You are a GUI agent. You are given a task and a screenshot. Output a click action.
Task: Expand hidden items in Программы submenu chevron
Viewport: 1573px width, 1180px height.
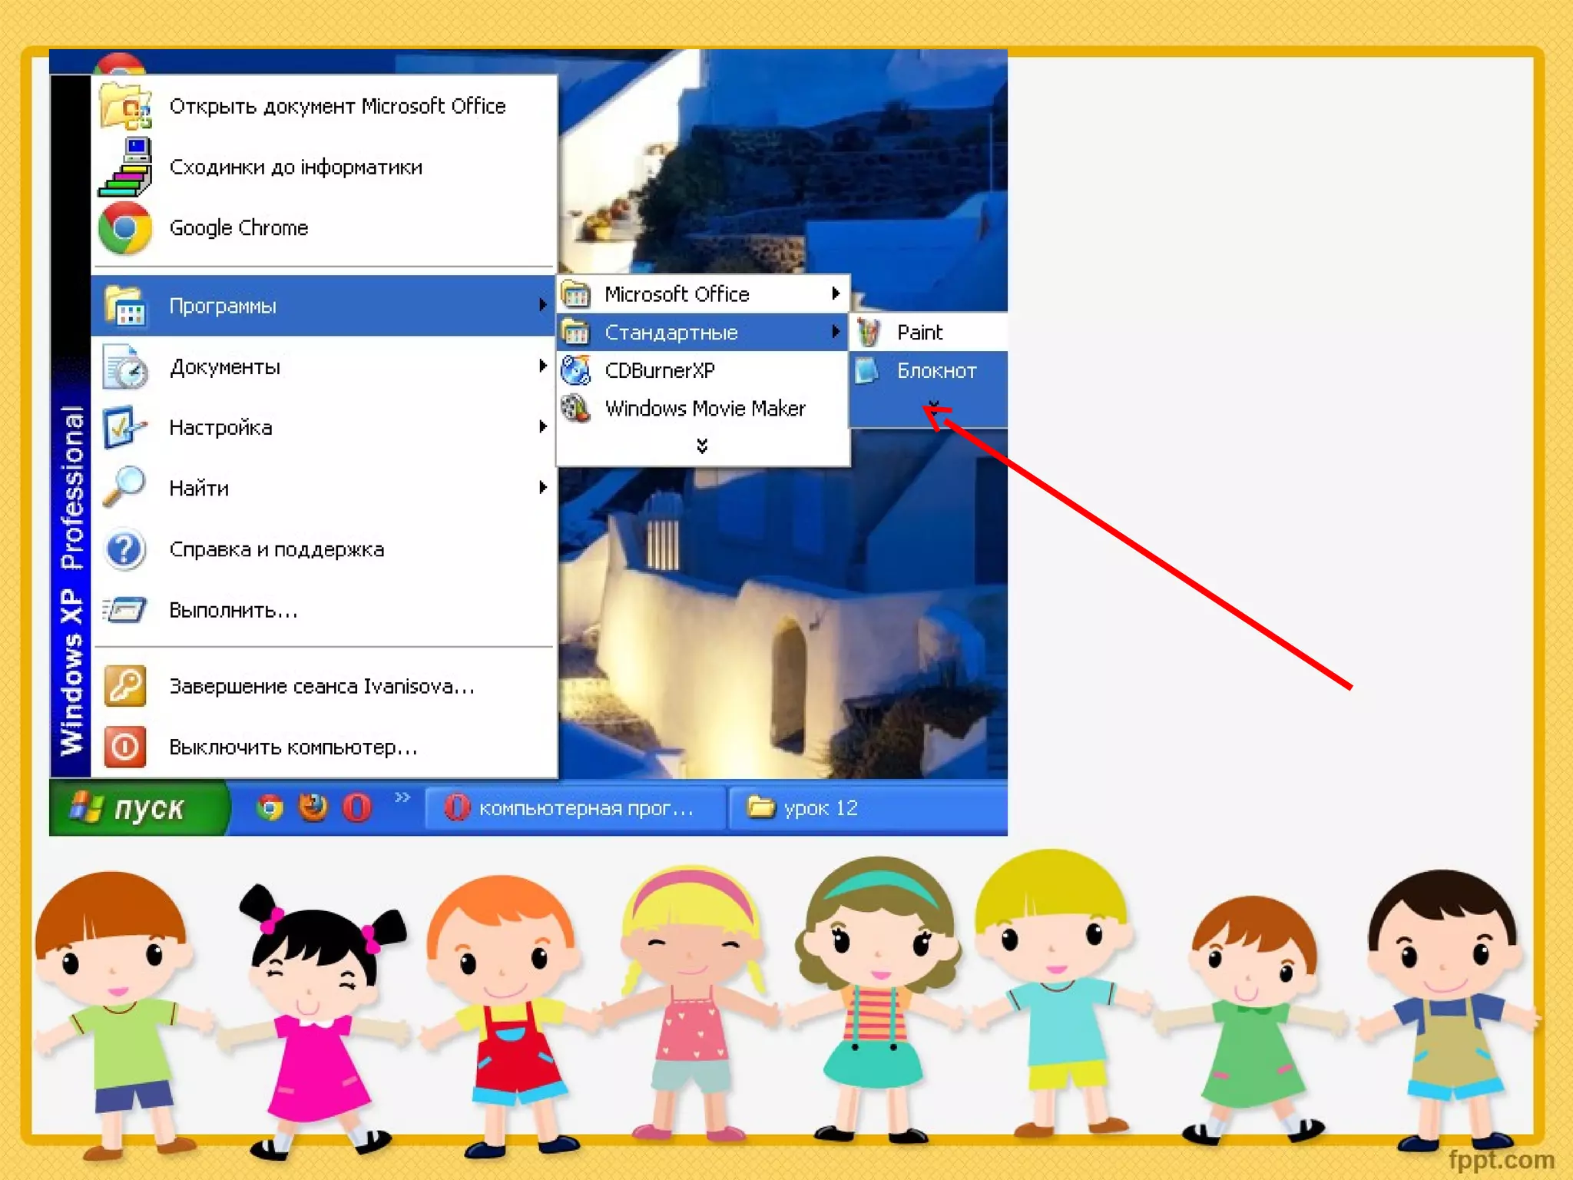coord(701,446)
